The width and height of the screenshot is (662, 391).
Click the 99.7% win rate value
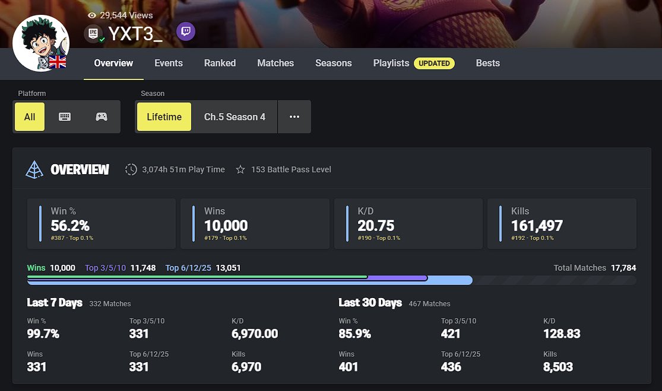coord(43,334)
